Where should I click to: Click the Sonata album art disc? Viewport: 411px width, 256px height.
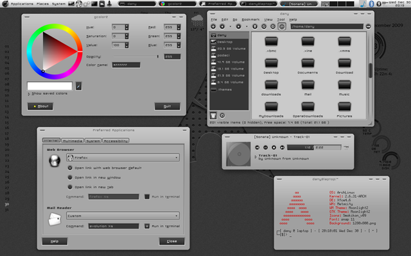click(x=238, y=154)
